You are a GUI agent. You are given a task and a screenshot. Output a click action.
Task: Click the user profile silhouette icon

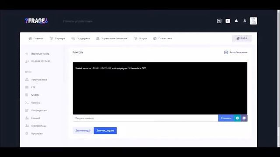245,21
